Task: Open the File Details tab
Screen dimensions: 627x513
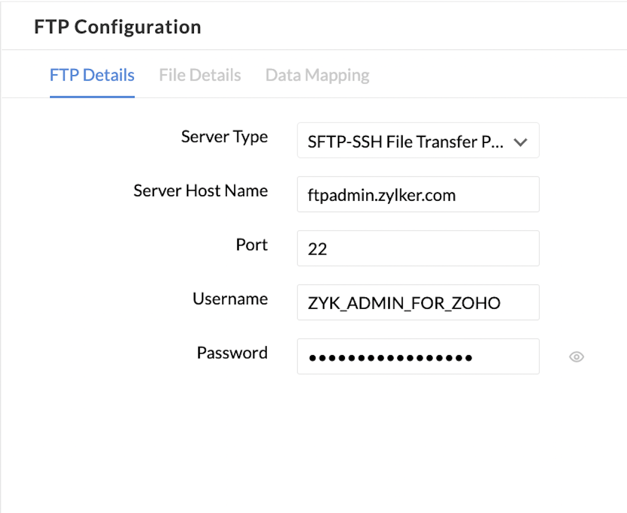Action: pos(200,75)
